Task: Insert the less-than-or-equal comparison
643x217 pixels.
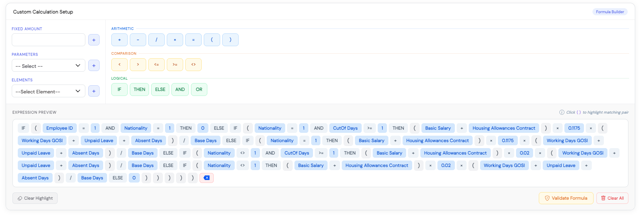Action: [x=156, y=65]
